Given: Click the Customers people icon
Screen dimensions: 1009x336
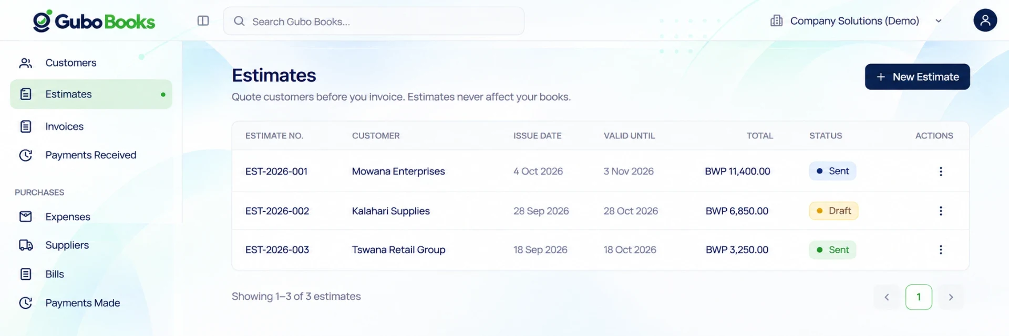Looking at the screenshot, I should click(26, 63).
